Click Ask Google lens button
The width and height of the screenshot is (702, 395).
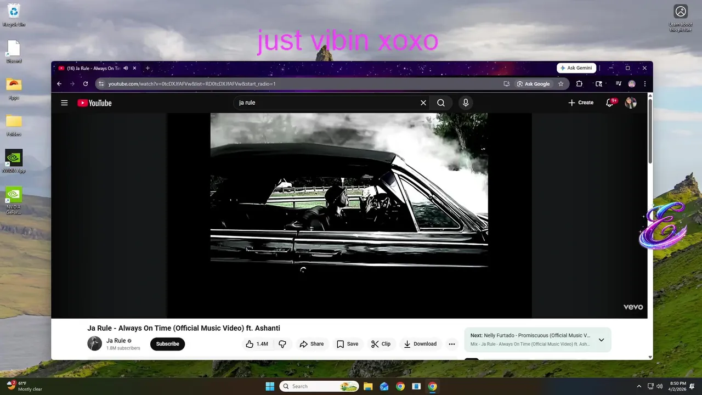(x=534, y=84)
